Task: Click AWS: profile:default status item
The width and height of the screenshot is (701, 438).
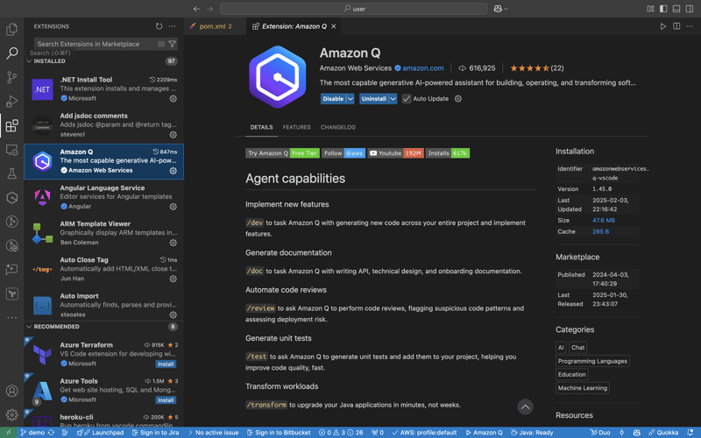Action: [424, 433]
